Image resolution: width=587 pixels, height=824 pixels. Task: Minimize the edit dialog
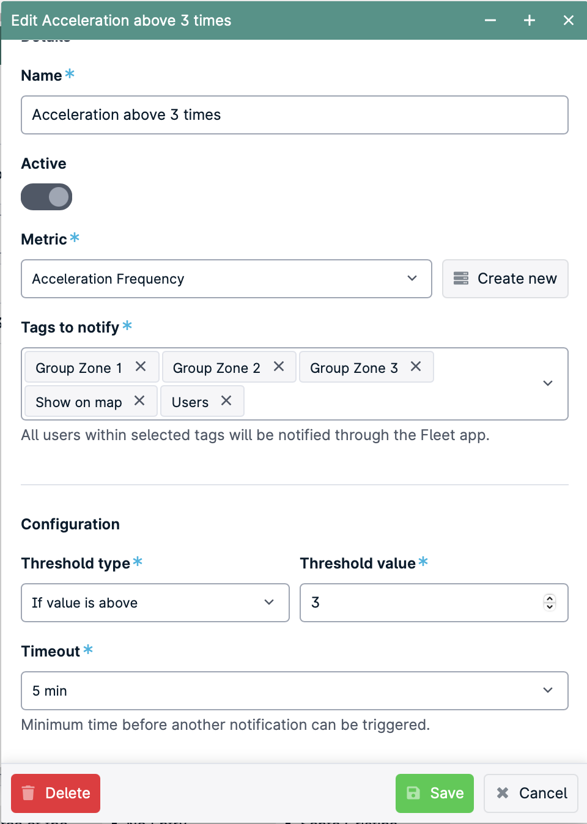[x=490, y=20]
